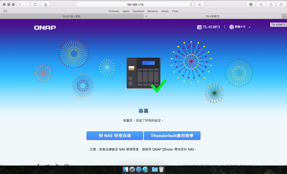Click the 192.168.1.115 address bar
The width and height of the screenshot is (287, 174).
(x=135, y=4)
